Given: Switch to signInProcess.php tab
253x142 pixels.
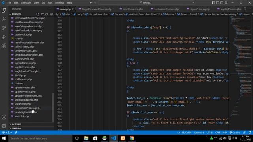Looking at the screenshot, I should pos(198,9).
